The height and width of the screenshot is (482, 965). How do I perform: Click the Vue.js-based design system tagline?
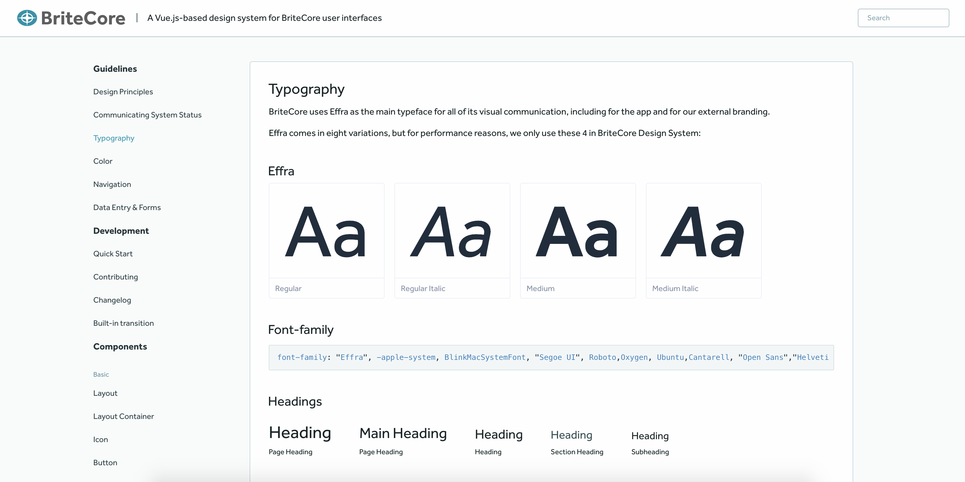click(264, 18)
